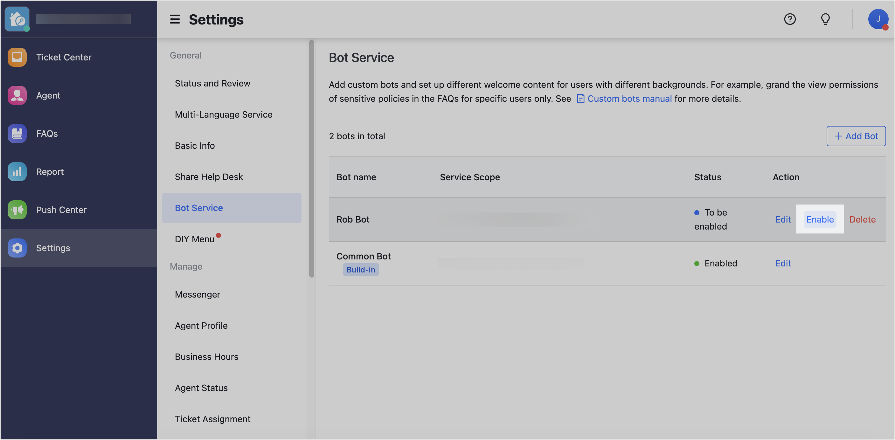
Task: View the Report dashboard
Action: (x=50, y=172)
